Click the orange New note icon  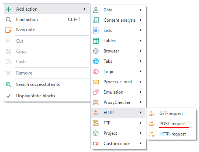click(x=8, y=30)
